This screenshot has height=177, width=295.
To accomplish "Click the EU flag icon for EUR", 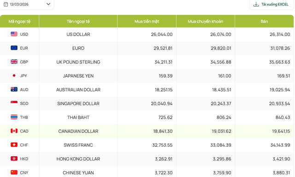I will coord(14,48).
